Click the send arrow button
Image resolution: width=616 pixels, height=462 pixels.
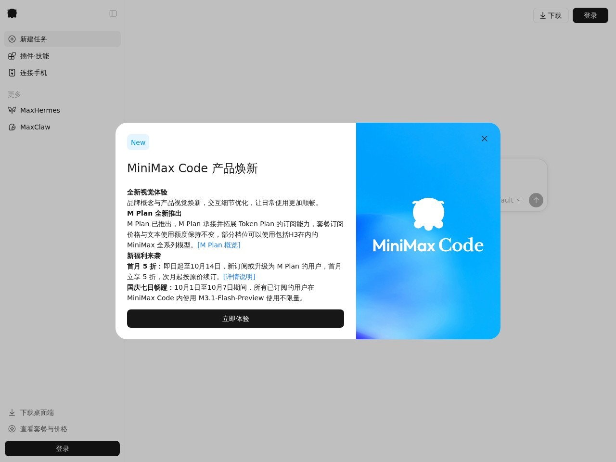click(536, 200)
